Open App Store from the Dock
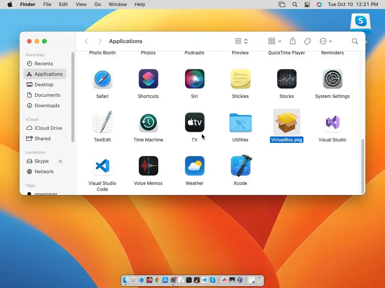 165,280
